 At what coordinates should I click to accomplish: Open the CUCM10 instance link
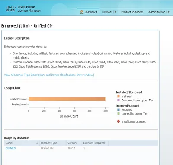point(10,148)
